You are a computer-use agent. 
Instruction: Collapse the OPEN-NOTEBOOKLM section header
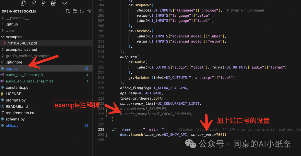pyautogui.click(x=19, y=11)
